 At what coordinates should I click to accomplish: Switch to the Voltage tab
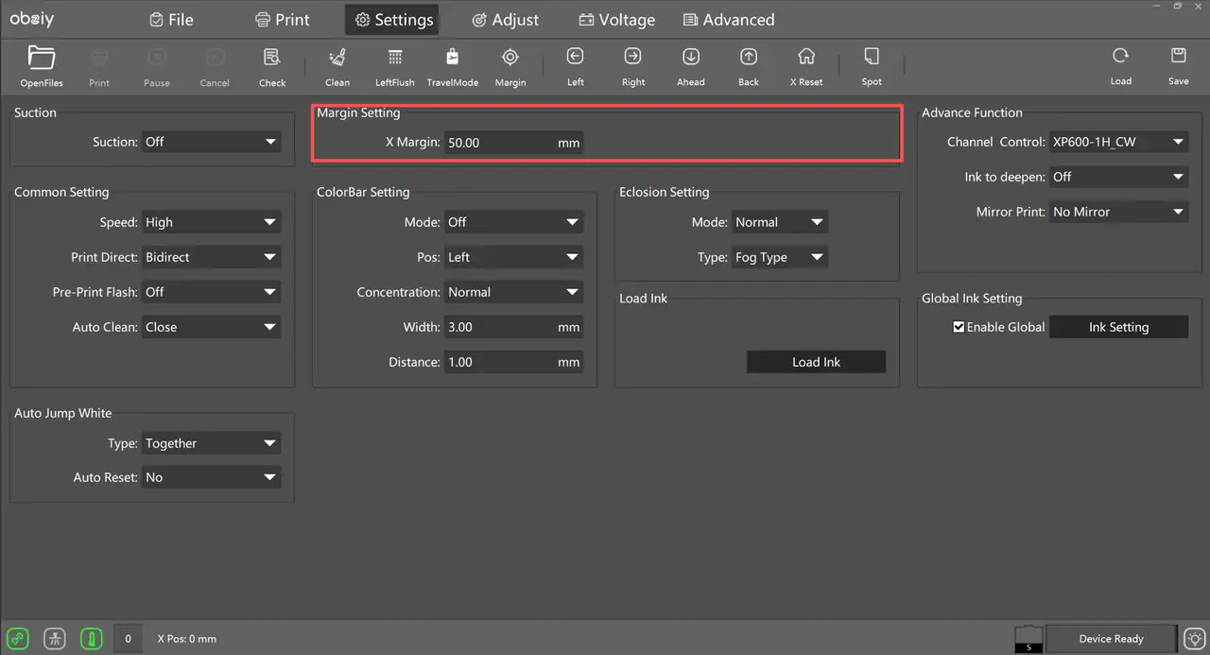616,20
